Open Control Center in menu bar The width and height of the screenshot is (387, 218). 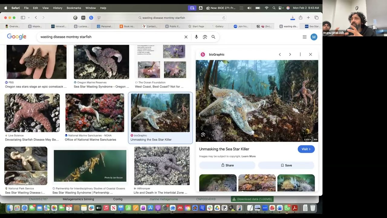click(x=281, y=8)
